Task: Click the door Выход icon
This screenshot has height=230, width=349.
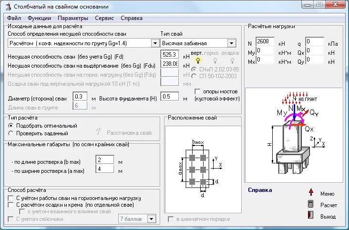Action: coord(310,215)
